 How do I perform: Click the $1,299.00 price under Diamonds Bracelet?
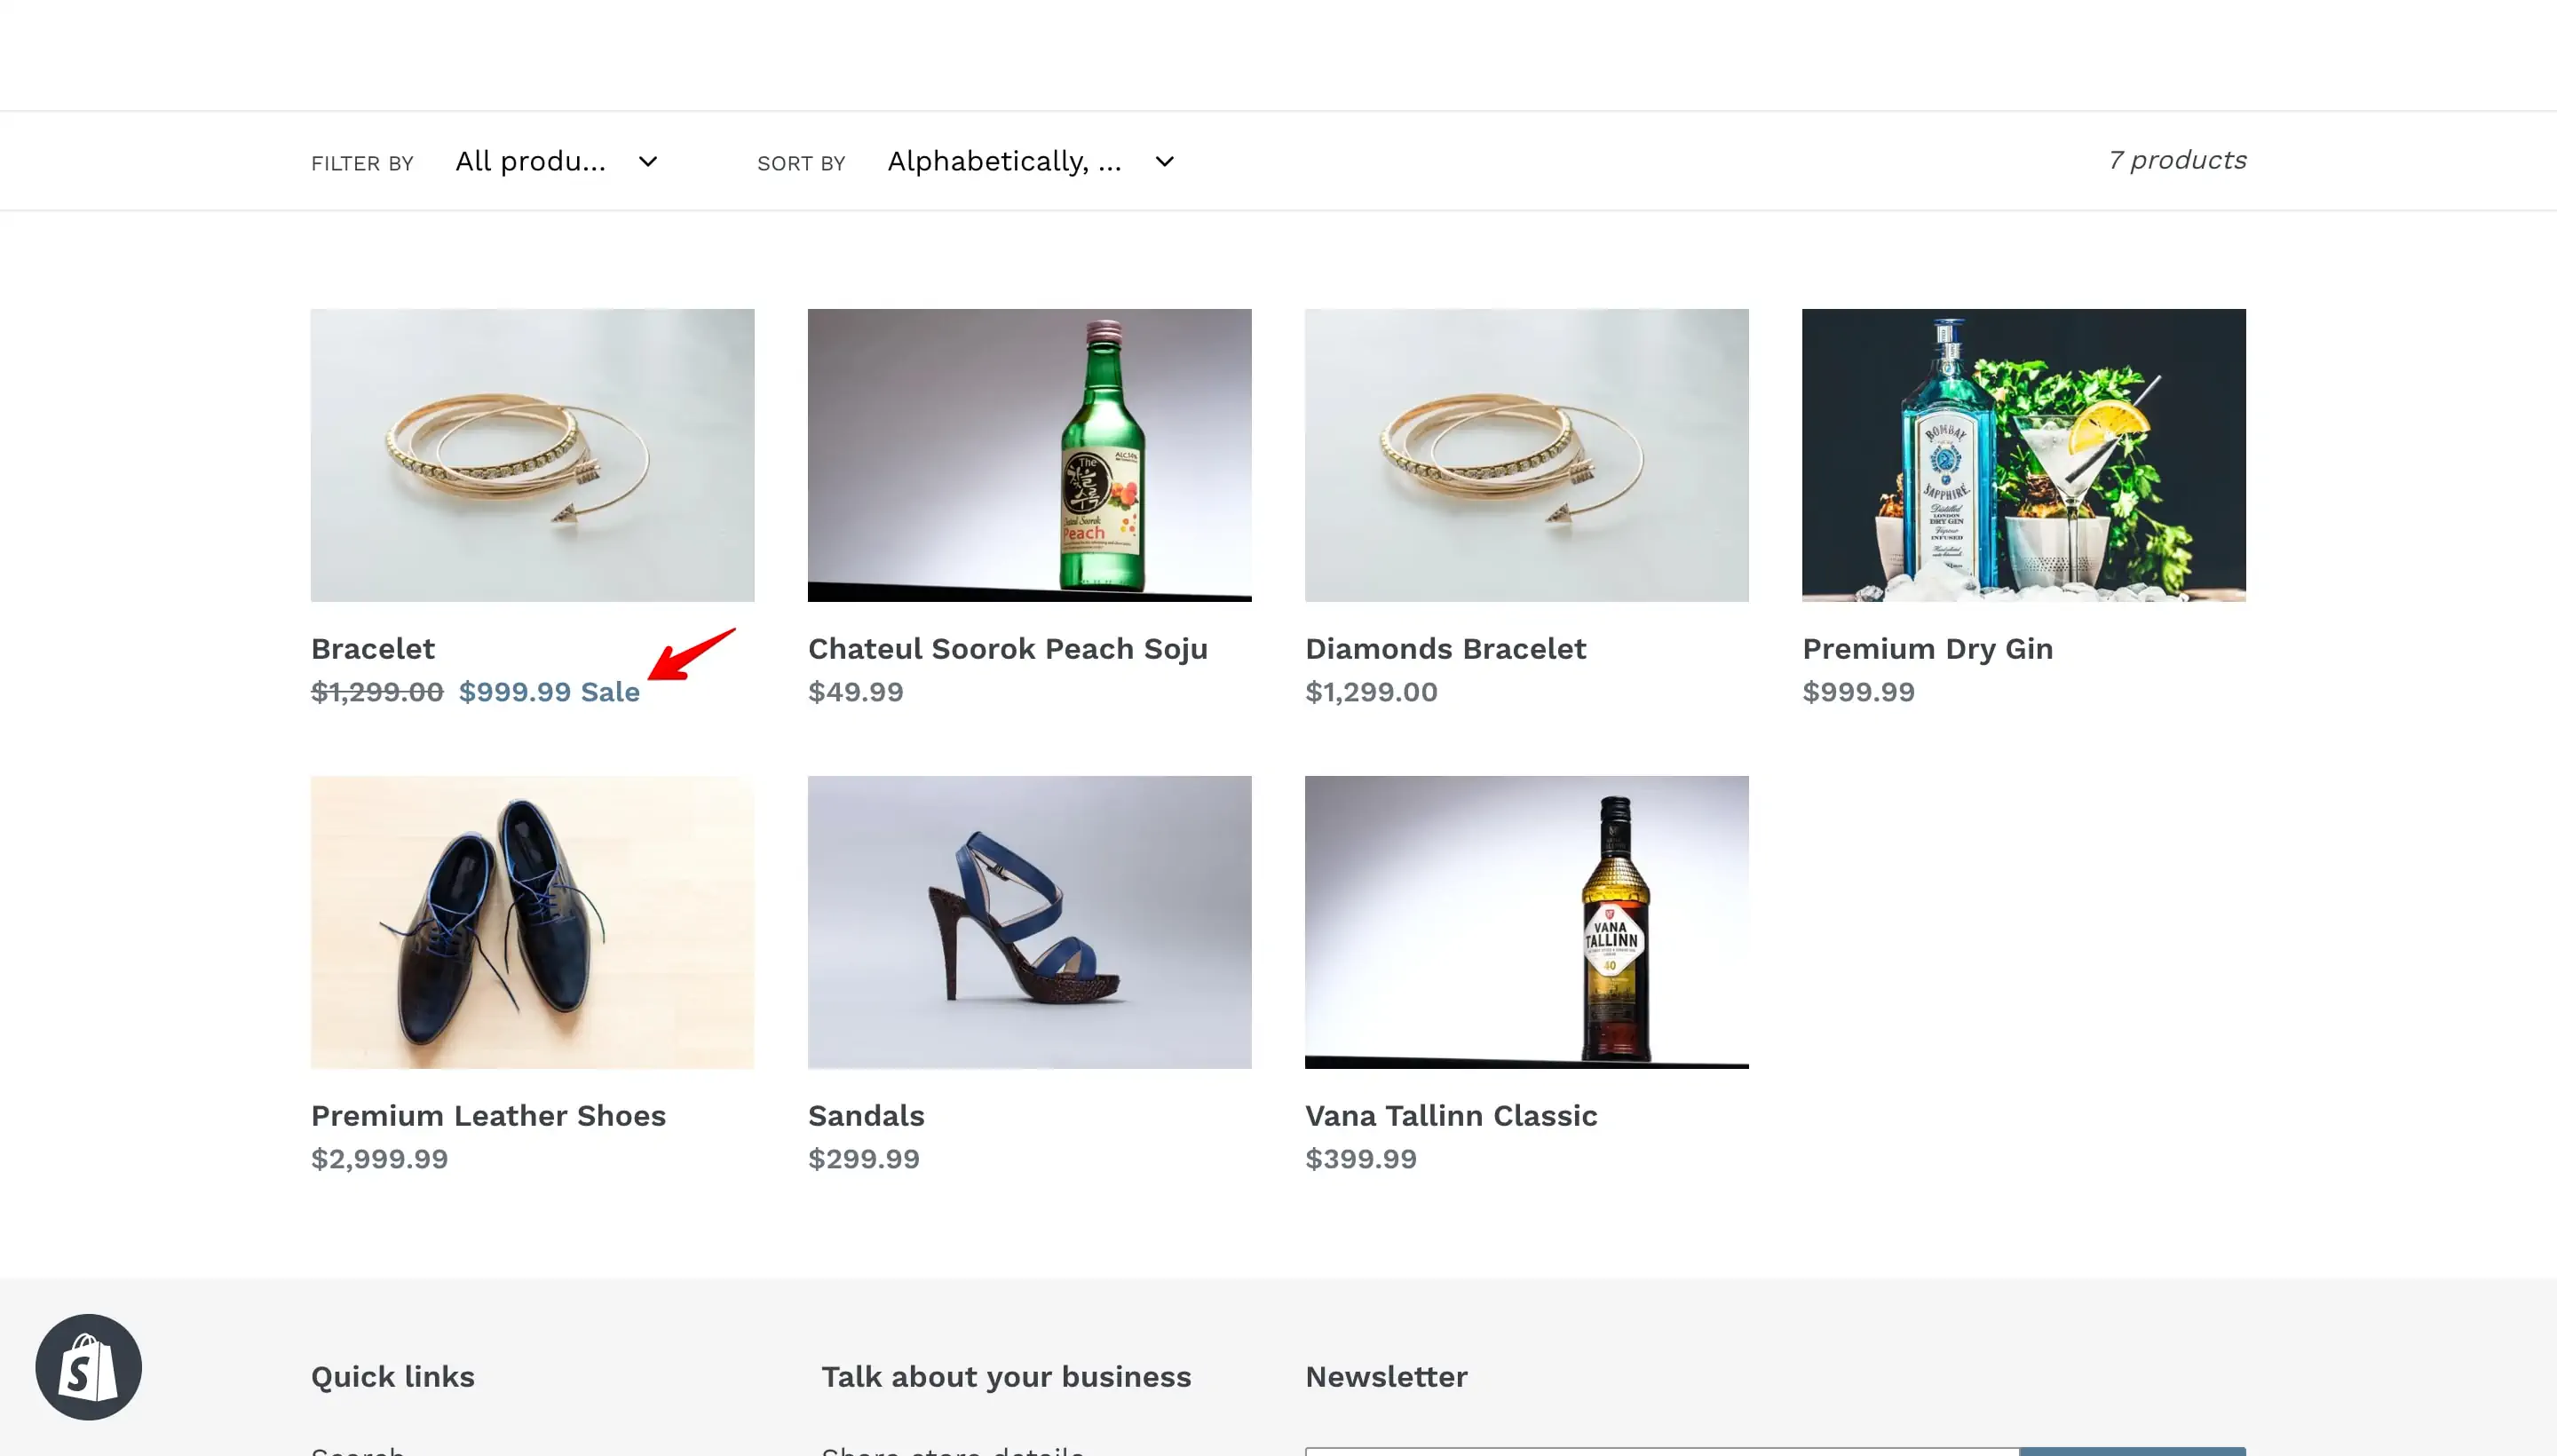1371,692
